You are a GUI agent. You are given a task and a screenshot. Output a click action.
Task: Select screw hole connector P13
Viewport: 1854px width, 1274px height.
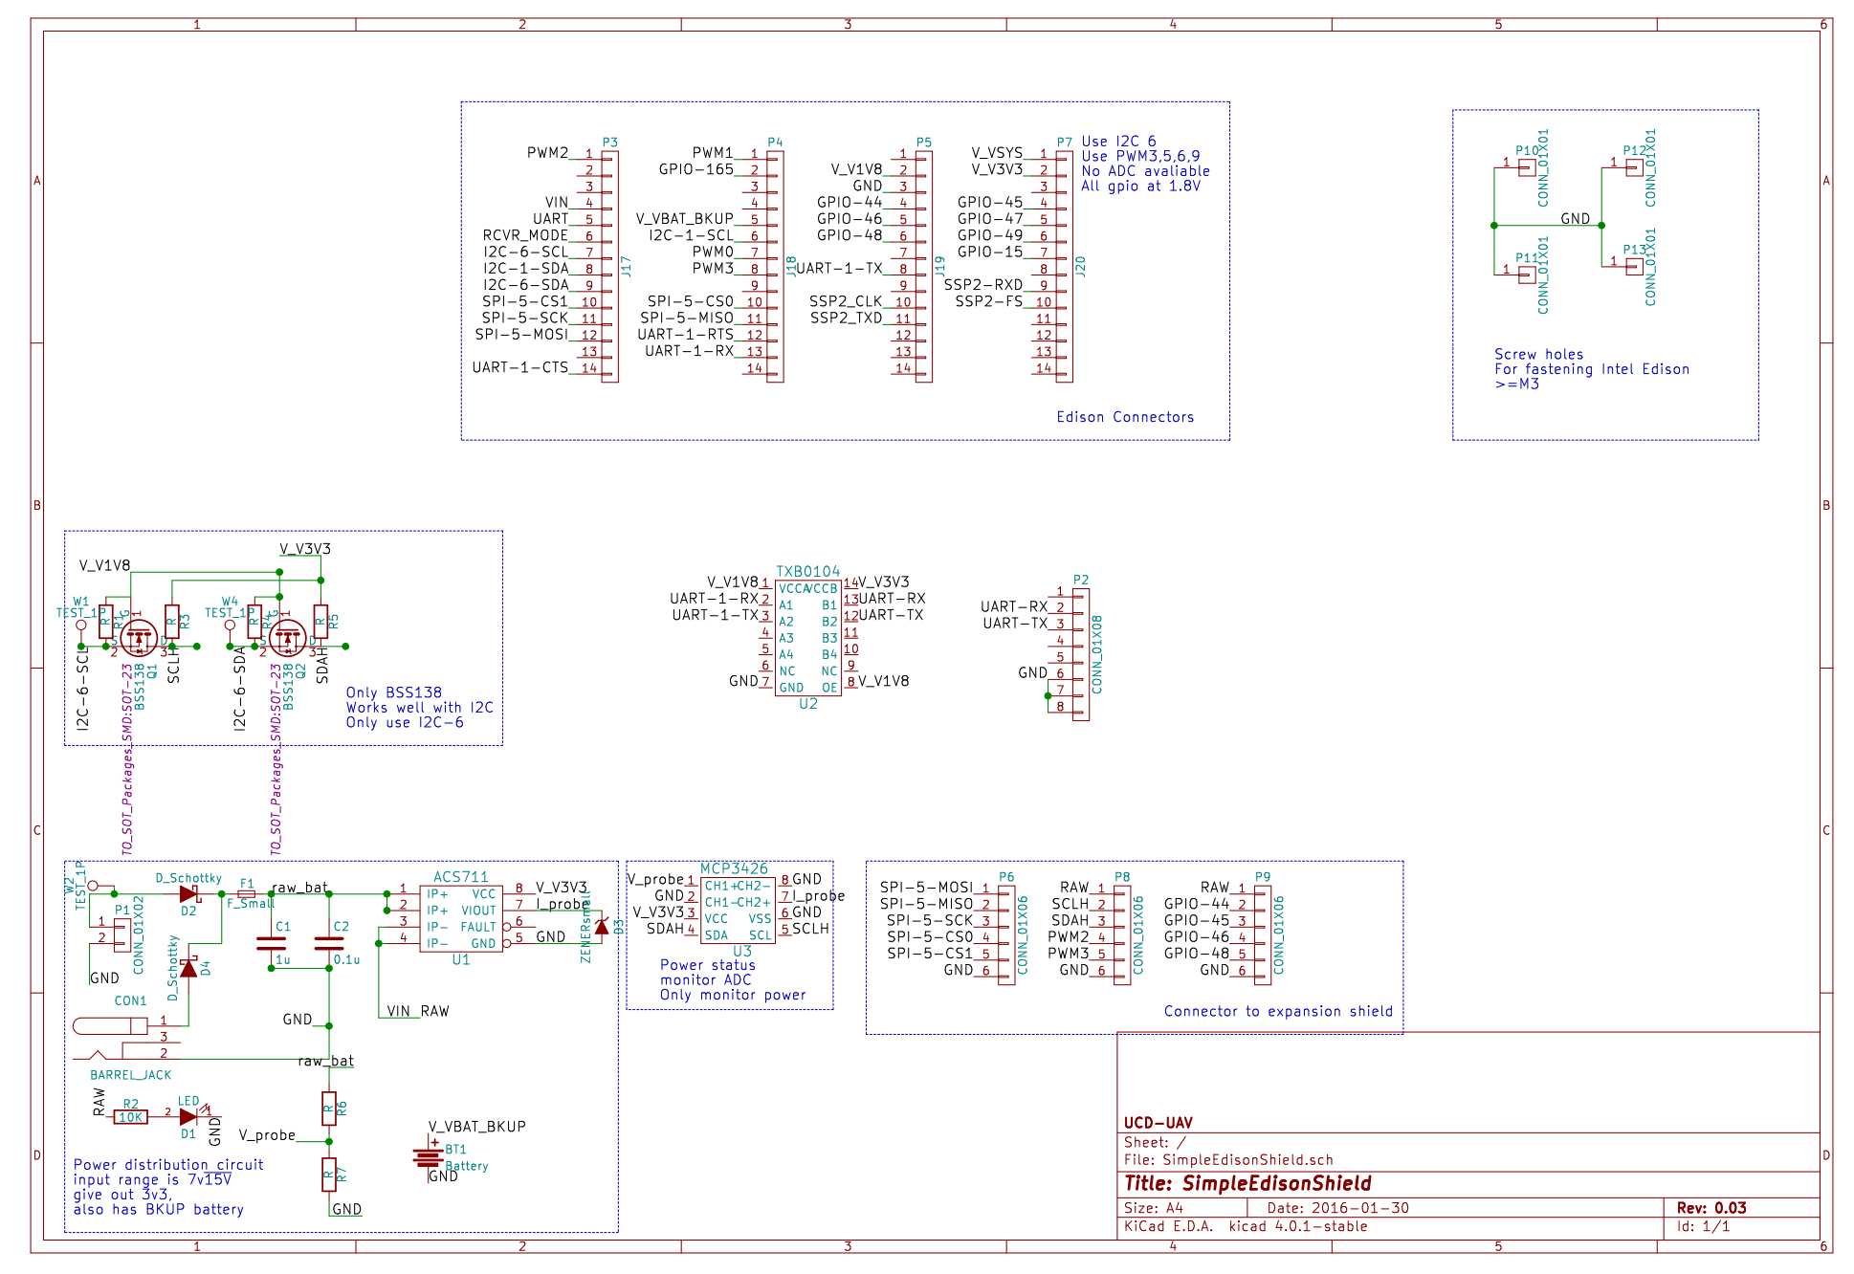1634,265
